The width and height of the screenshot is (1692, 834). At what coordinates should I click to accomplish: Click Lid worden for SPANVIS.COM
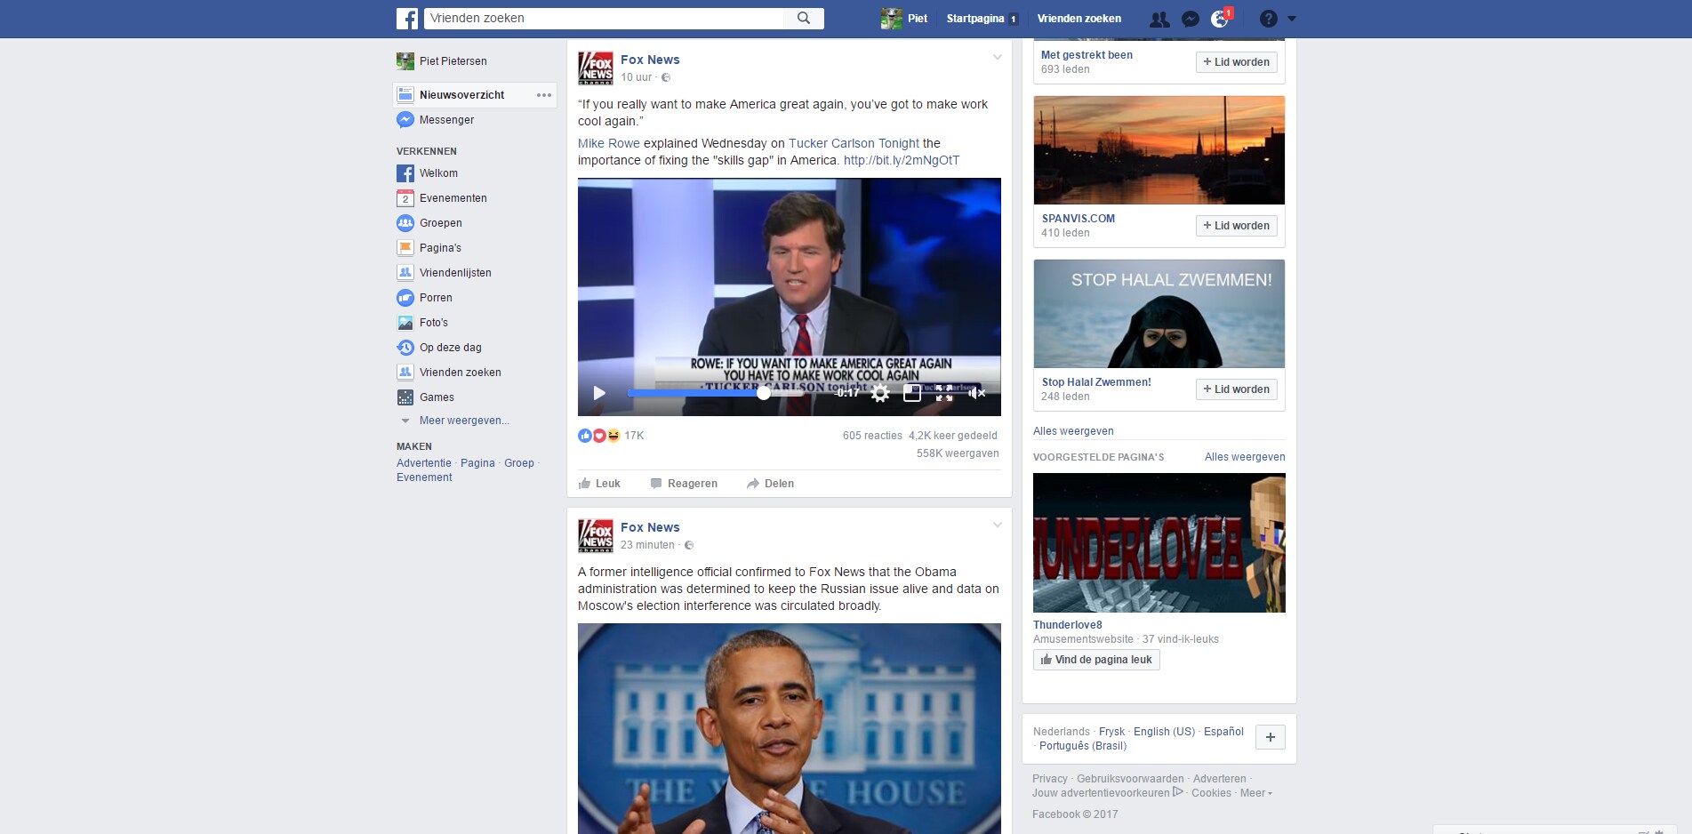tap(1236, 226)
